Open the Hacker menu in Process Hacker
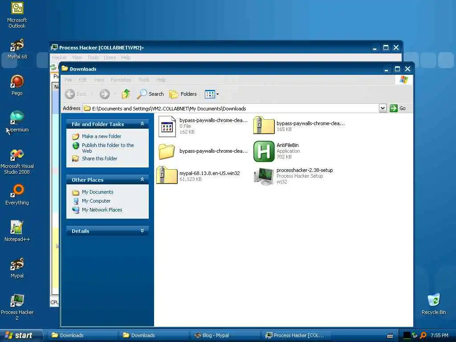Image resolution: width=456 pixels, height=342 pixels. click(59, 57)
